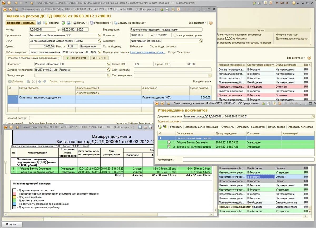Click first tree icon under Задачи по документу
Viewport: 316px width, 228px height.
pyautogui.click(x=160, y=127)
